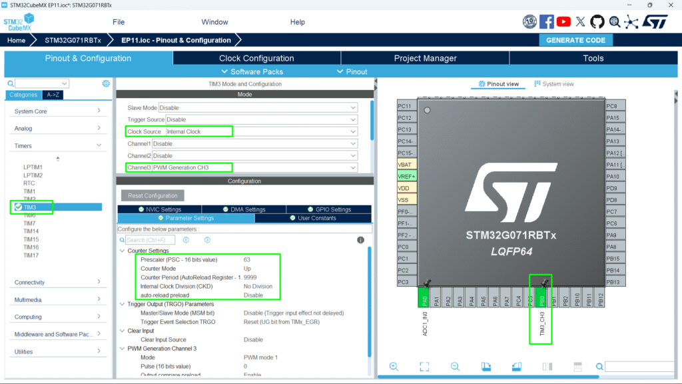Select the Pinout view toggle
The height and width of the screenshot is (384, 682).
pyautogui.click(x=495, y=84)
